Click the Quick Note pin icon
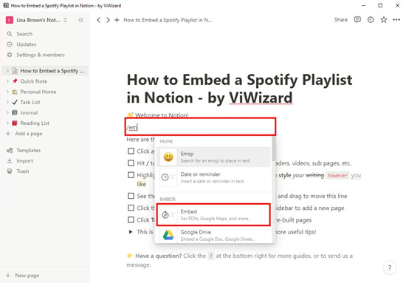406x283 pixels. [x=15, y=81]
